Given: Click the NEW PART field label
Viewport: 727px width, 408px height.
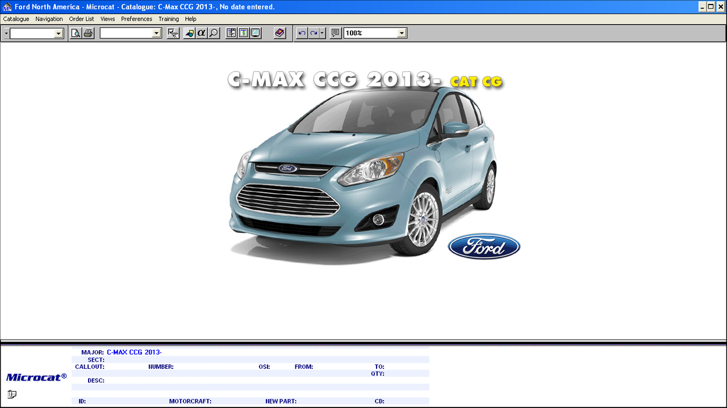Looking at the screenshot, I should [281, 401].
